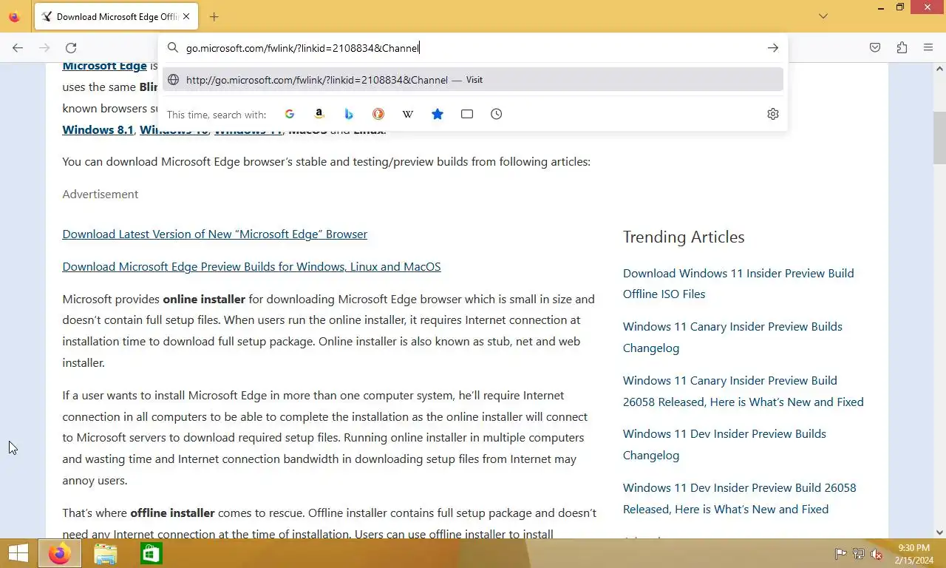Open the Microsoft Edge link
Screen dimensions: 946x568
pos(104,66)
